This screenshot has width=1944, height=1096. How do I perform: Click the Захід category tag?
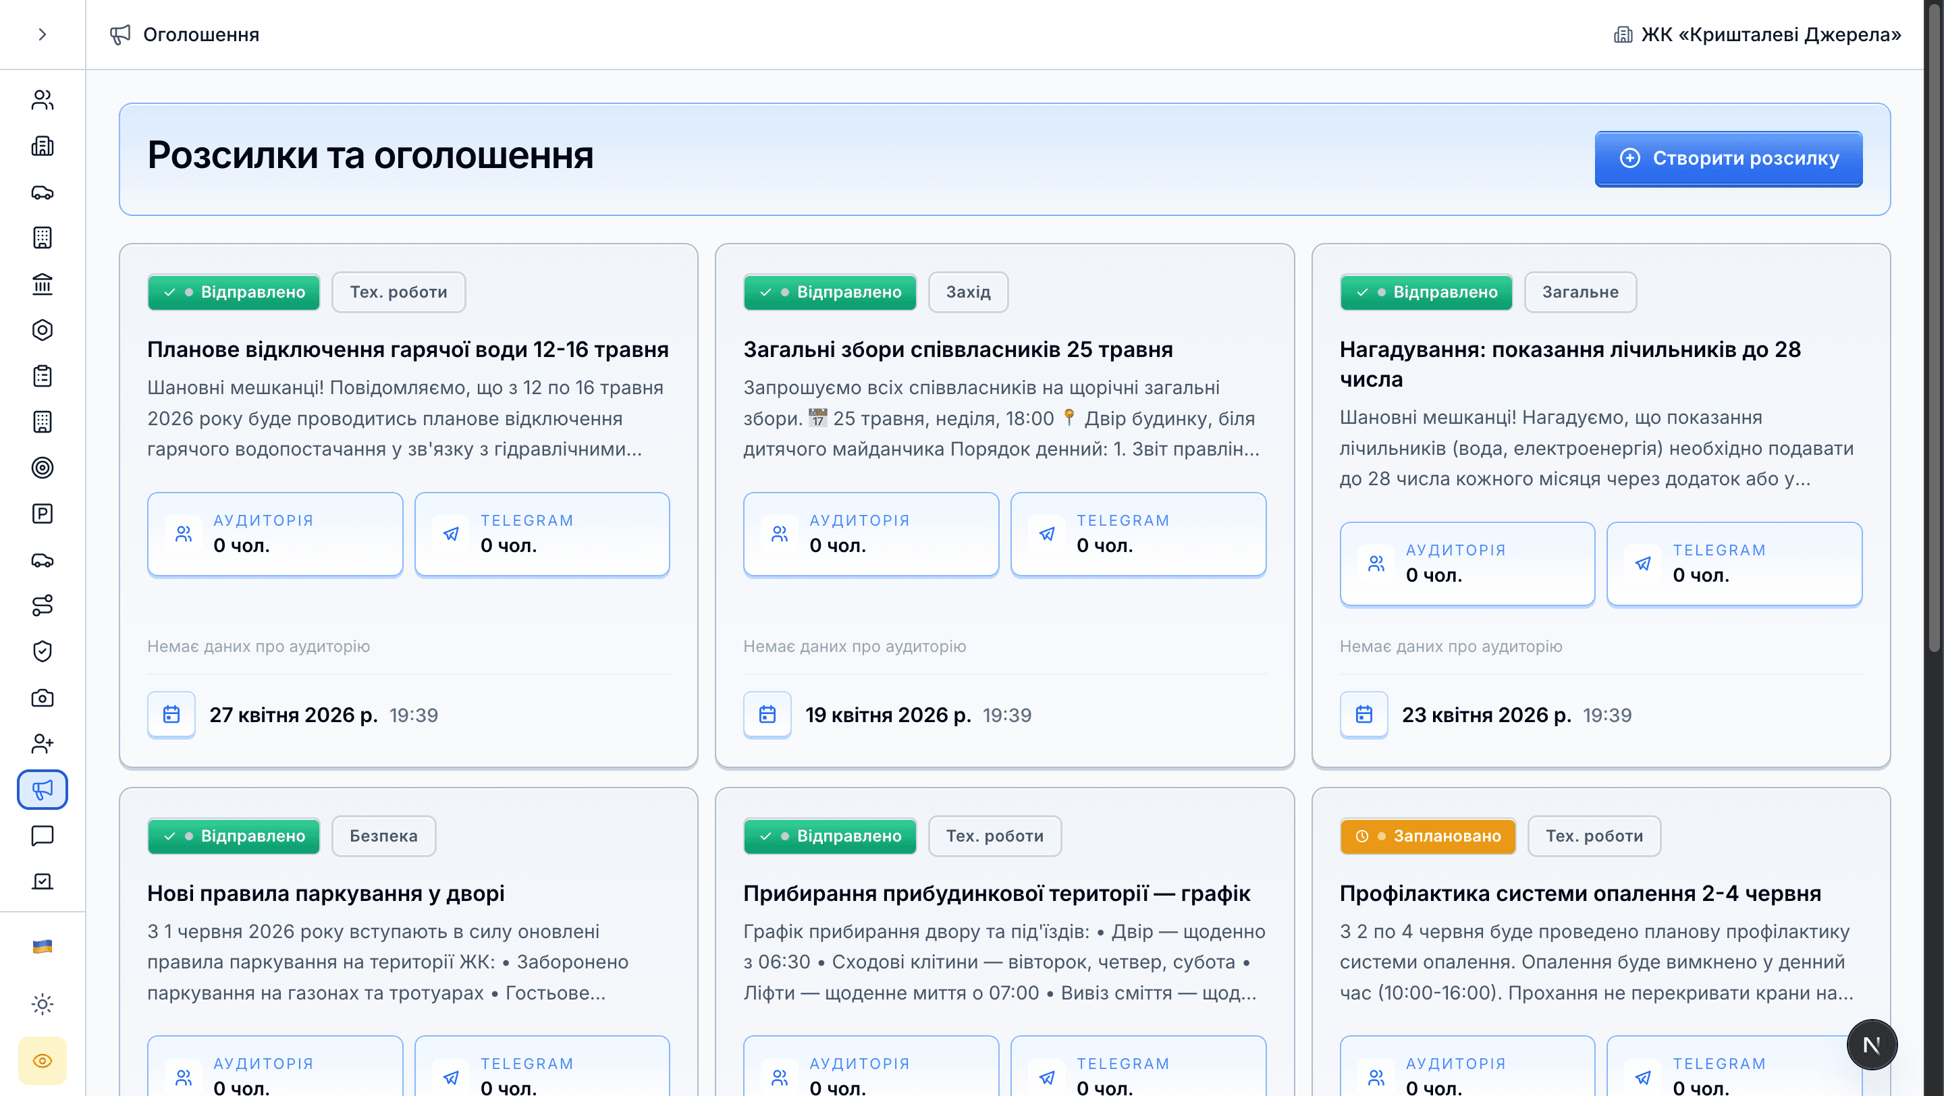click(x=968, y=292)
